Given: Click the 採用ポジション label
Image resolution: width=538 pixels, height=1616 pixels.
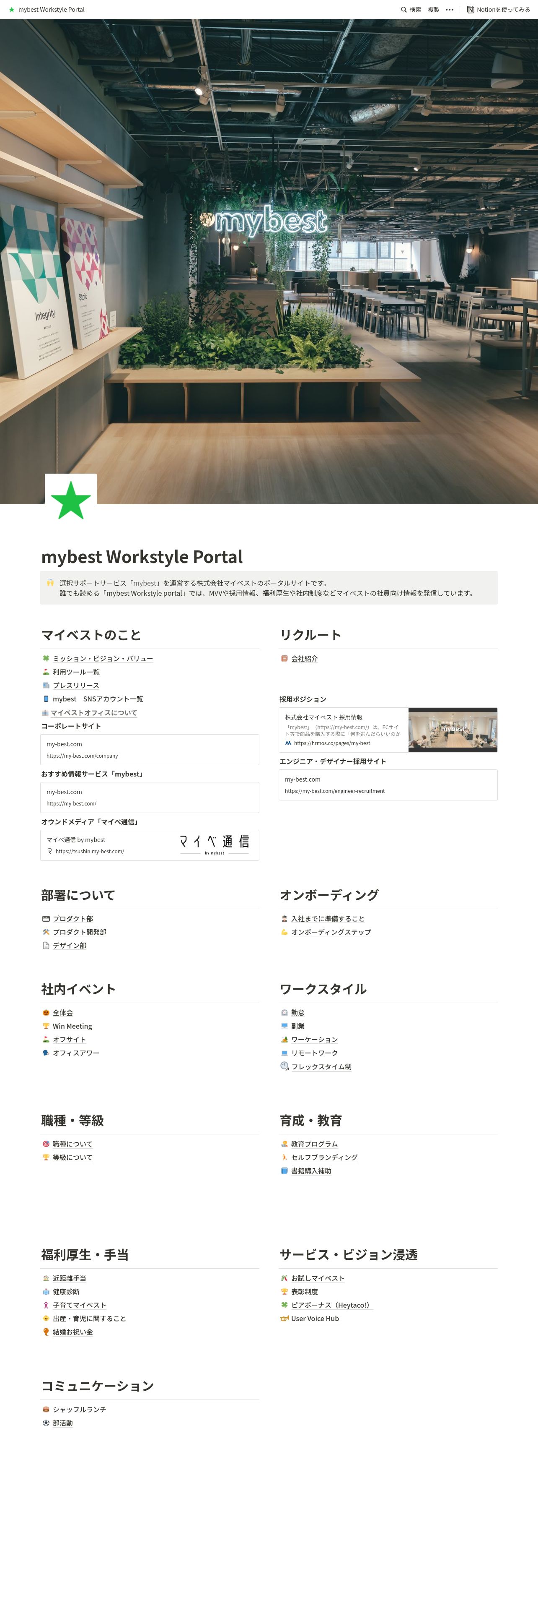Looking at the screenshot, I should pyautogui.click(x=303, y=699).
